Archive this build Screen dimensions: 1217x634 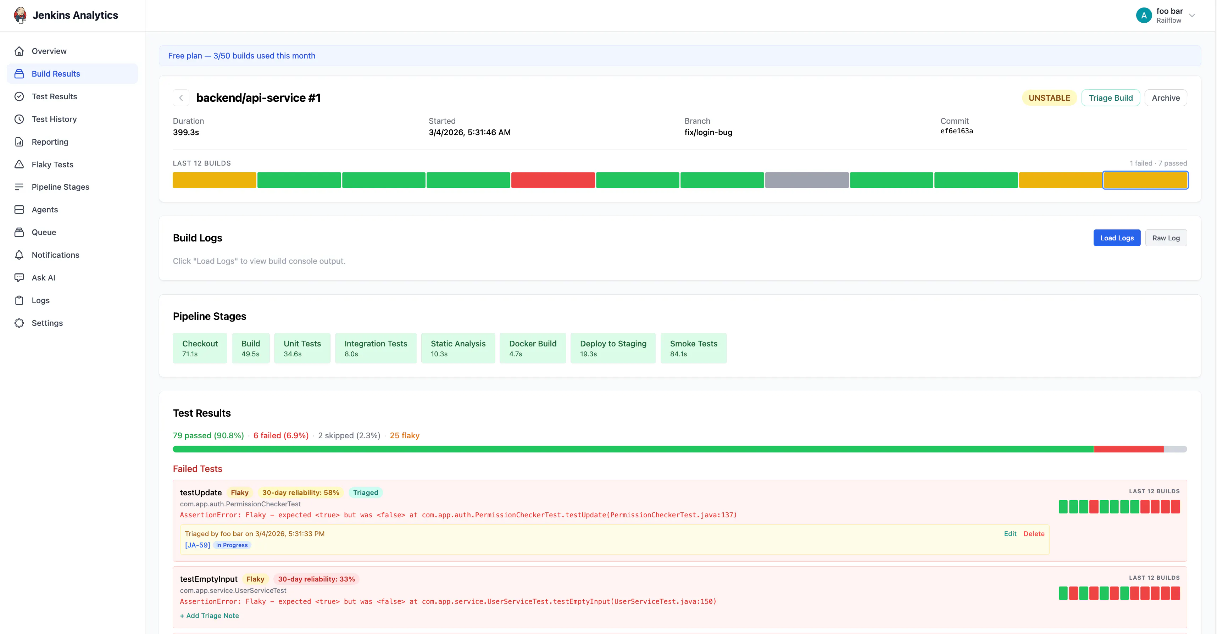[x=1166, y=98]
